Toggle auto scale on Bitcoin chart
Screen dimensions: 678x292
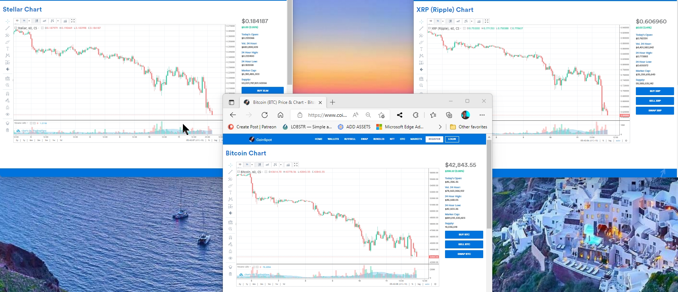[427, 284]
